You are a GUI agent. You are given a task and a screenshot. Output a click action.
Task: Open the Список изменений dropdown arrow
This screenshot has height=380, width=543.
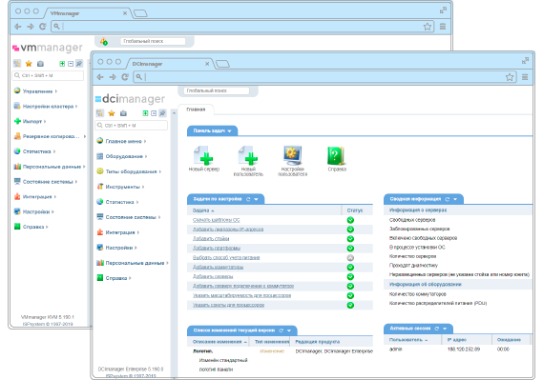coord(289,330)
